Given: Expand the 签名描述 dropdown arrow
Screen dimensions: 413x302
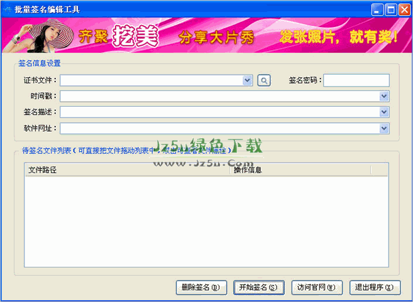Looking at the screenshot, I should [384, 112].
